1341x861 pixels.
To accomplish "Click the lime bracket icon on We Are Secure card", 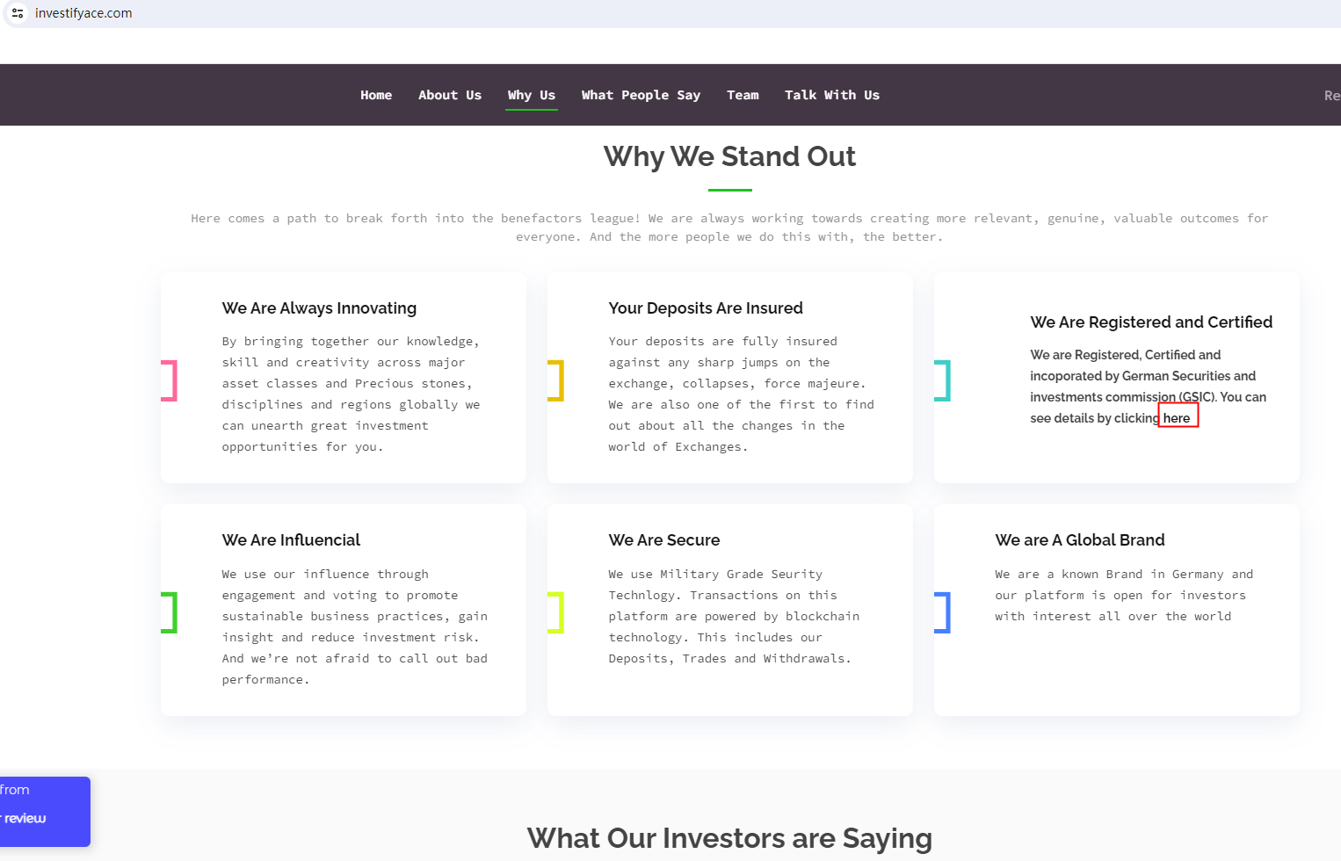I will 555,612.
